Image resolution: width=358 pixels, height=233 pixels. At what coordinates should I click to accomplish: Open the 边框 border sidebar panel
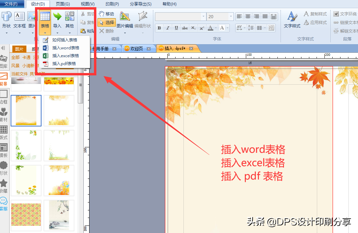[4, 97]
